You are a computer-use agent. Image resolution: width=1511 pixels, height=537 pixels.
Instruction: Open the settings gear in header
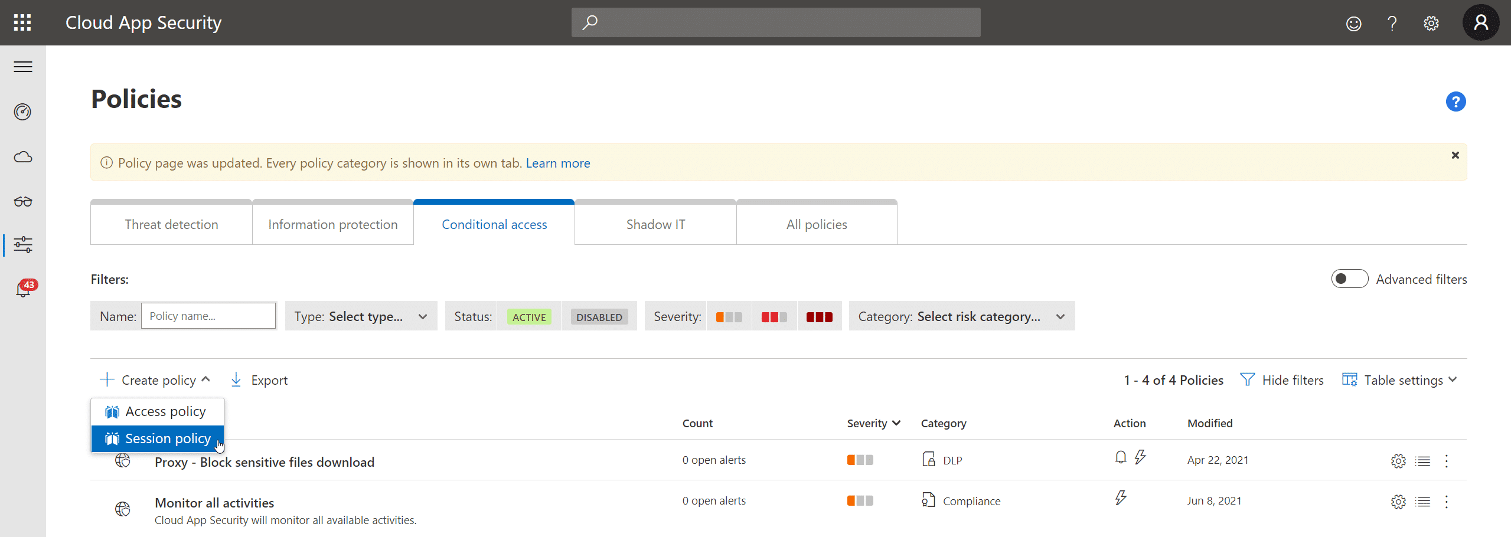[1431, 23]
